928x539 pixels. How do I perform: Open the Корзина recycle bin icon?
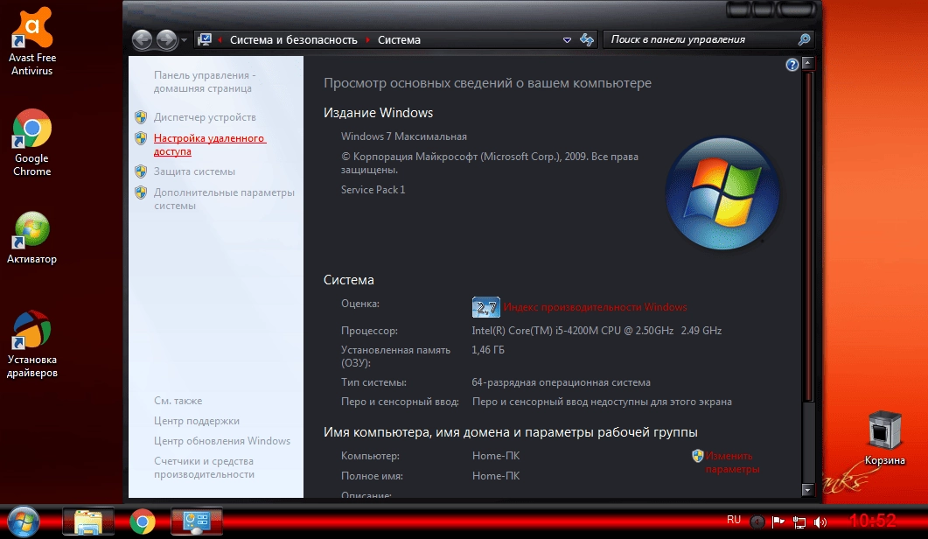point(885,437)
